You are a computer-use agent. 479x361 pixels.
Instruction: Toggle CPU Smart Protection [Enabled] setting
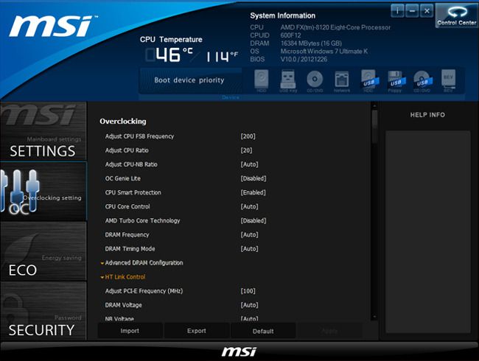253,193
